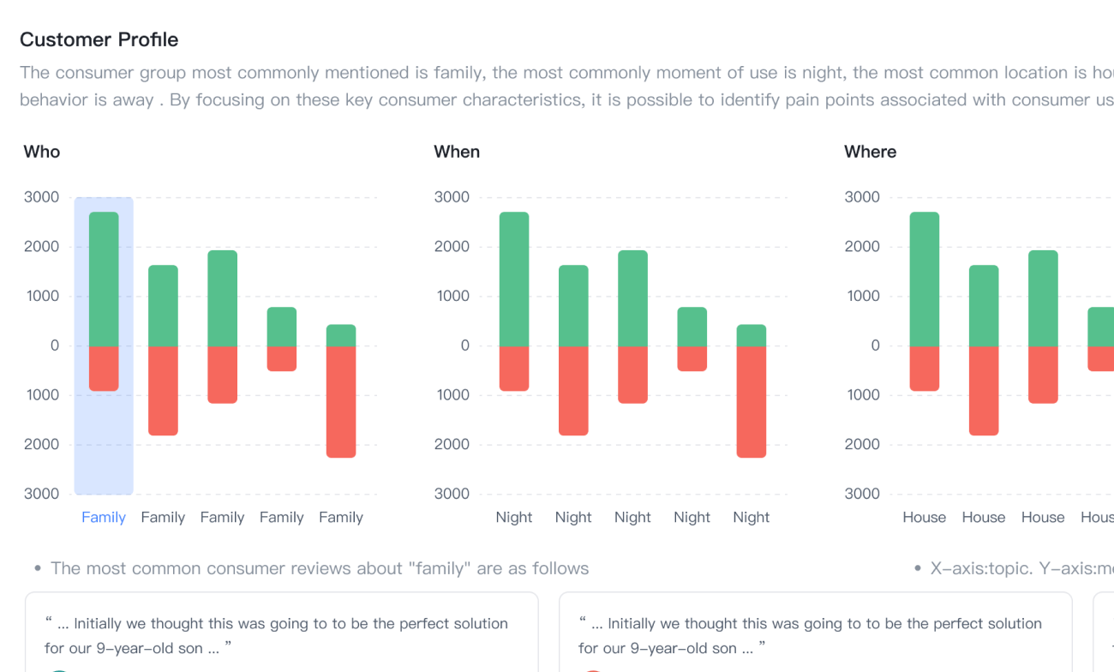Click the third green bar in Where chart
The height and width of the screenshot is (672, 1114).
1043,298
